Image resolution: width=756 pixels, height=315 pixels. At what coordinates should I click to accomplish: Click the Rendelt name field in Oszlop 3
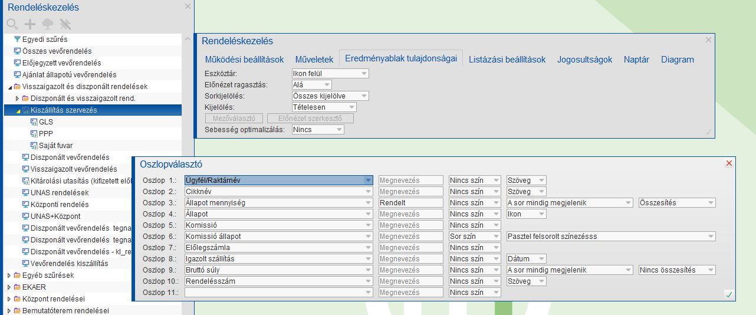click(410, 203)
